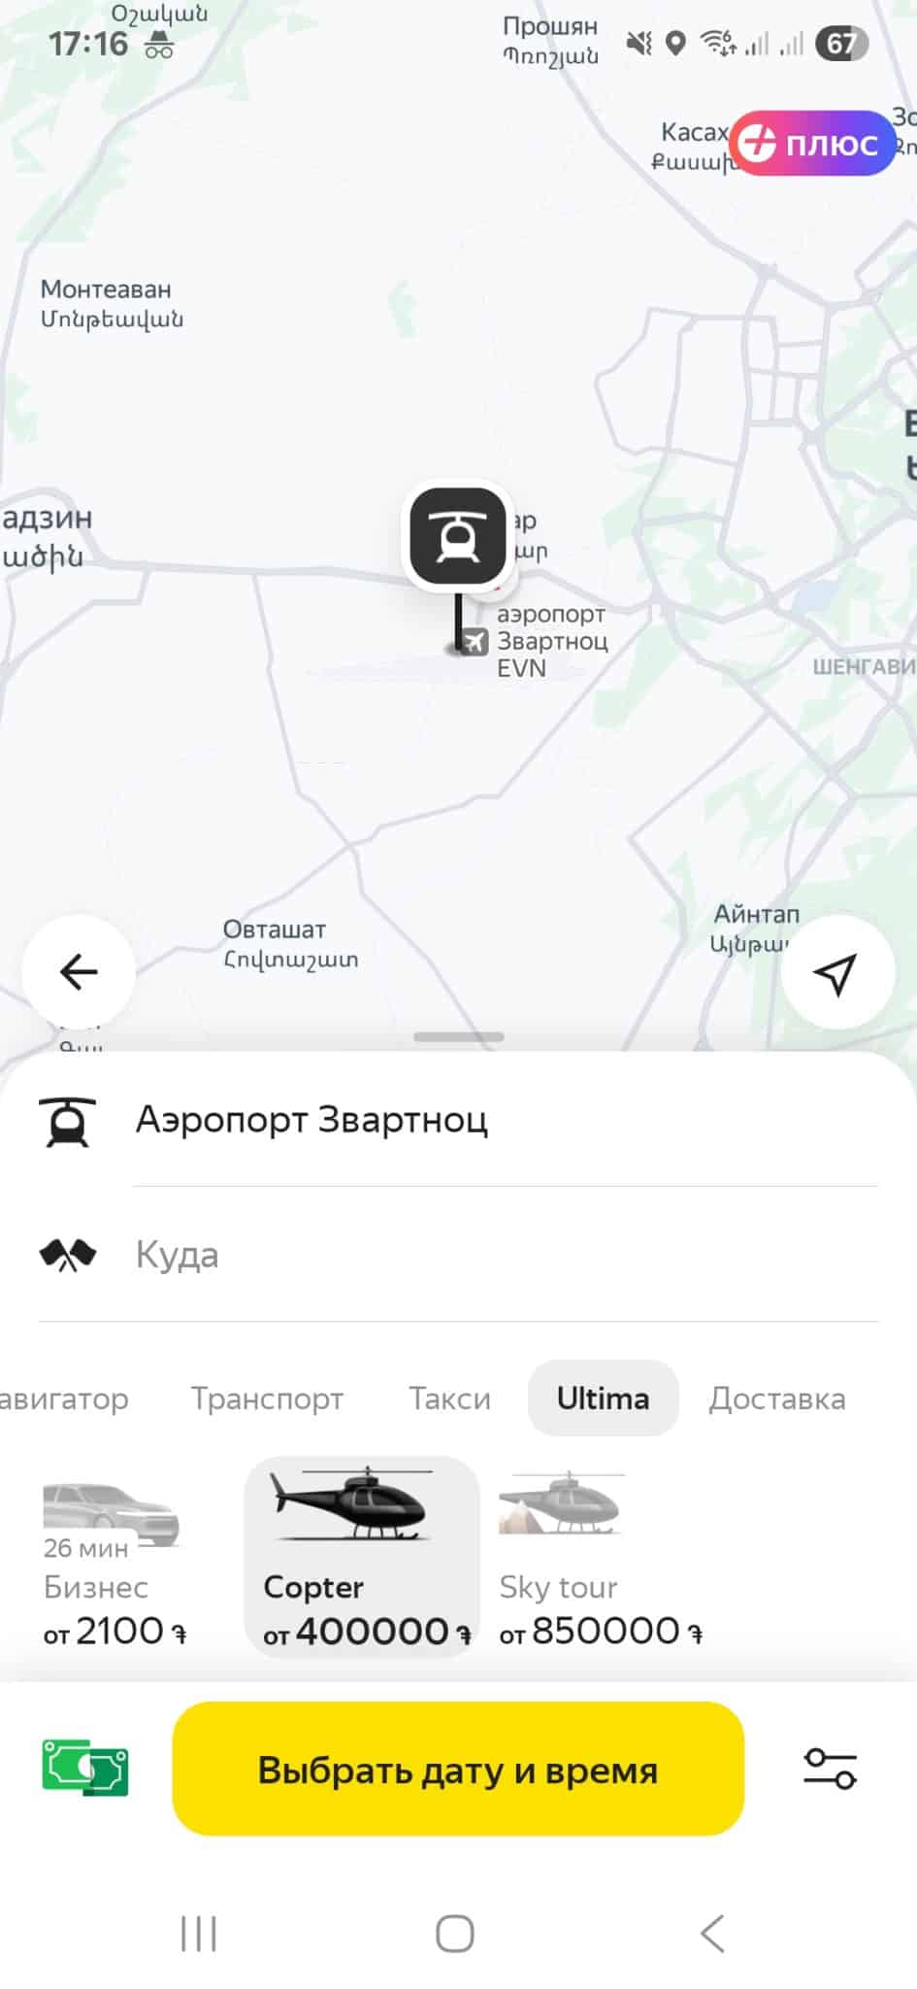917x1989 pixels.
Task: Switch to the Такси tab
Action: click(x=449, y=1399)
